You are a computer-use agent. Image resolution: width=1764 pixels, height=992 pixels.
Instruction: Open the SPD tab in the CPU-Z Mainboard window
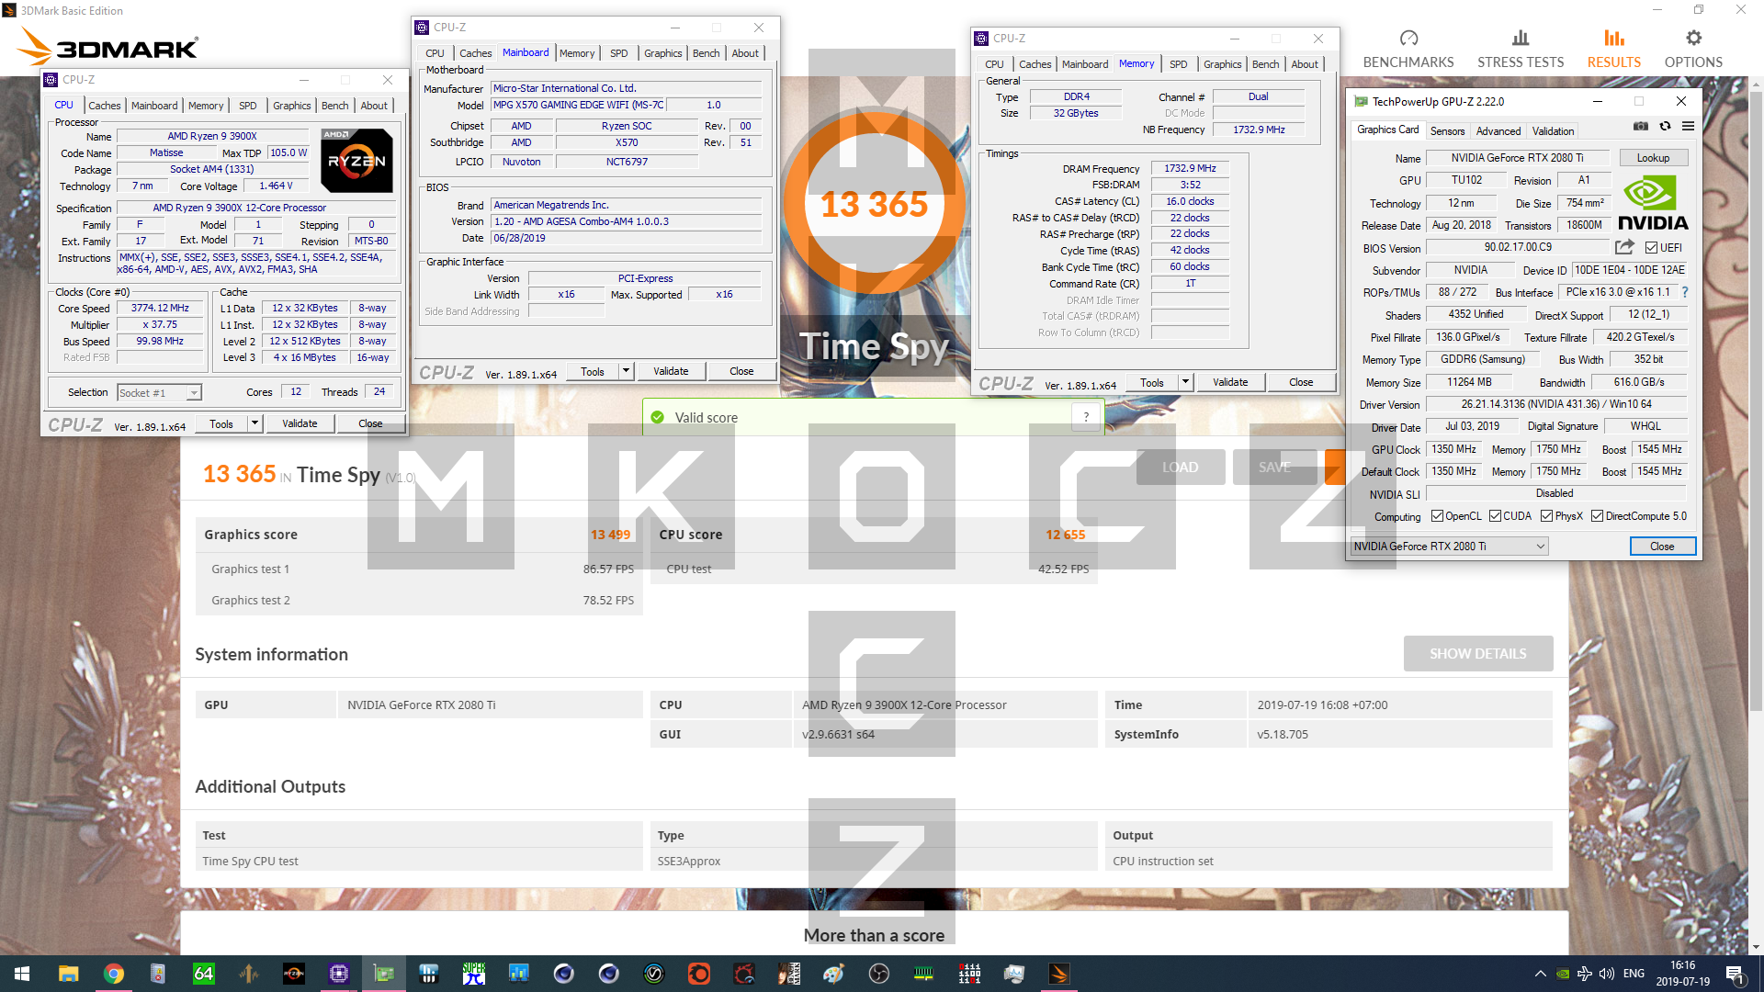[619, 53]
